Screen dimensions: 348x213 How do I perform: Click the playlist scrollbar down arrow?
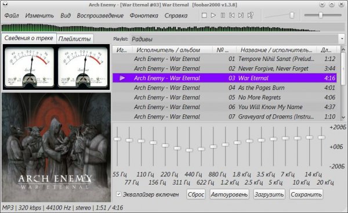[x=343, y=117]
